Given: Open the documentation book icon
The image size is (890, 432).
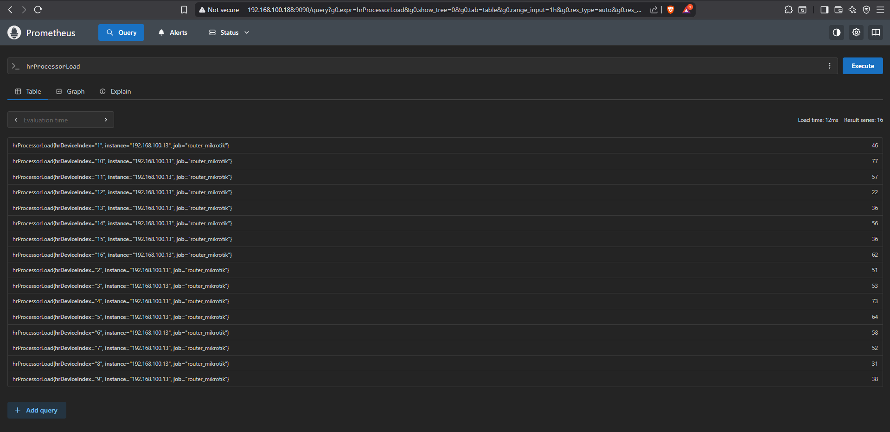Looking at the screenshot, I should (x=876, y=32).
